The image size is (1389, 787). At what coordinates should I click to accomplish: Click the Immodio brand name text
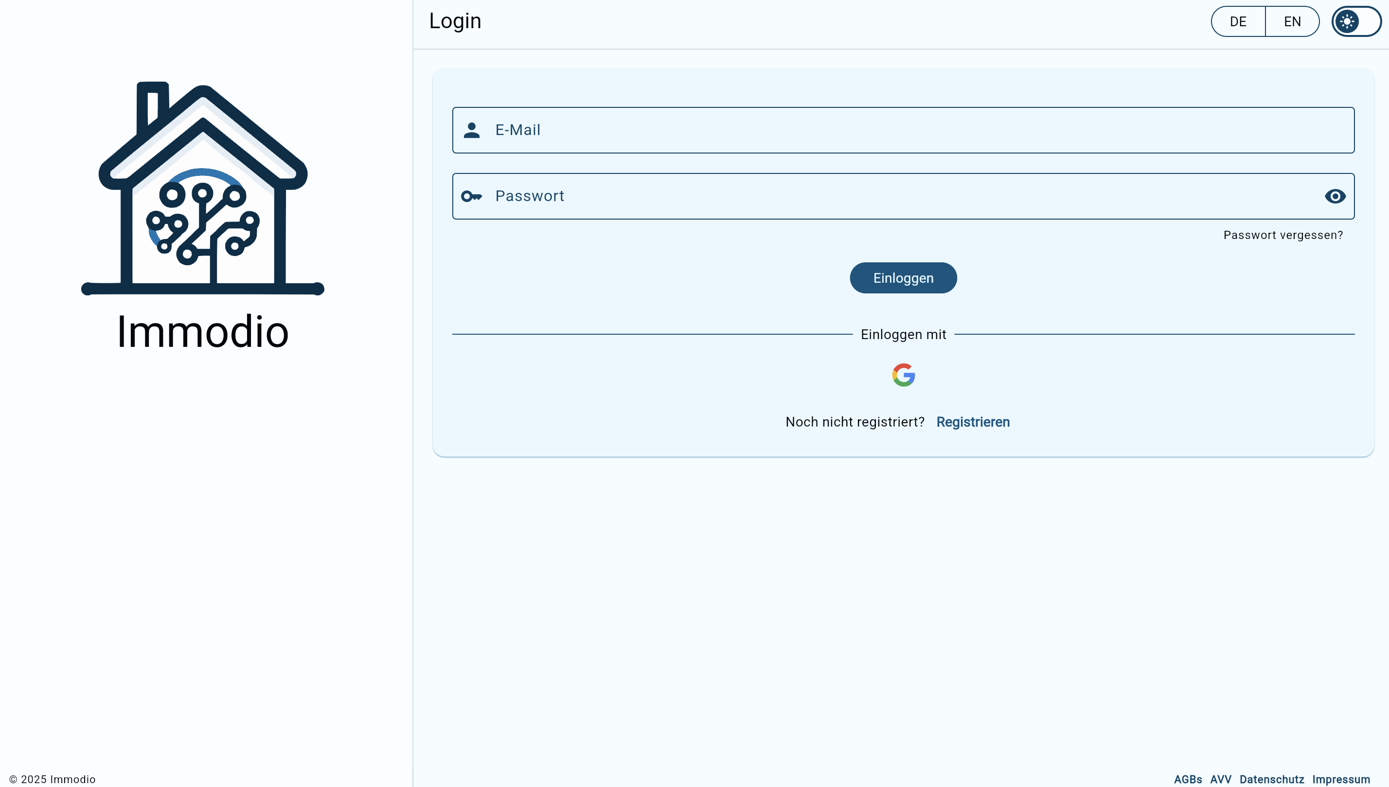pyautogui.click(x=202, y=331)
